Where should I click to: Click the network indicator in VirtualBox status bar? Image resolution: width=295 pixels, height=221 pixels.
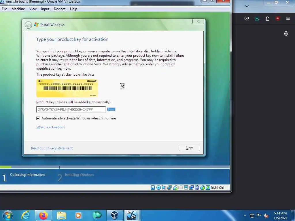(169, 188)
